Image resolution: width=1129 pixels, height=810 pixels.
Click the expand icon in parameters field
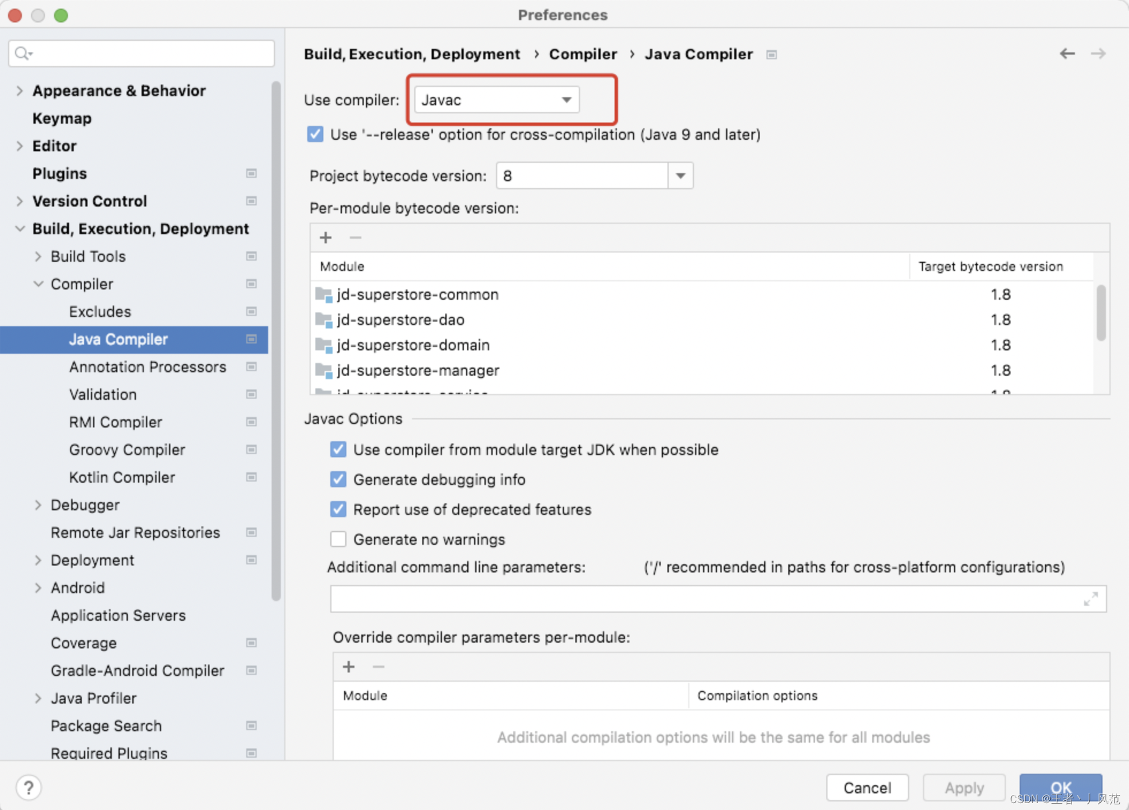1090,599
